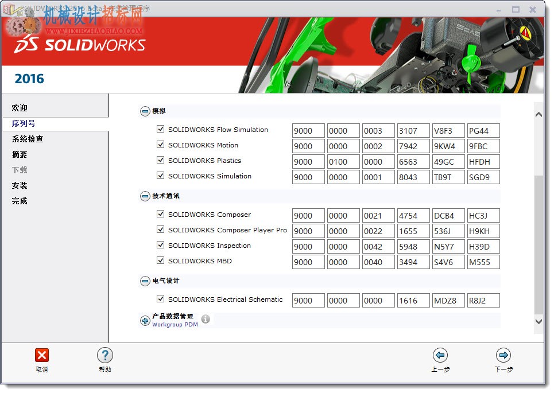Uncheck SOLIDWORKS MBD
The image size is (554, 393).
[x=160, y=260]
